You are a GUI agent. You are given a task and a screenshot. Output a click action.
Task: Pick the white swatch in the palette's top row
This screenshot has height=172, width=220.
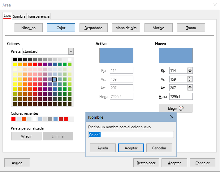coord(70,60)
